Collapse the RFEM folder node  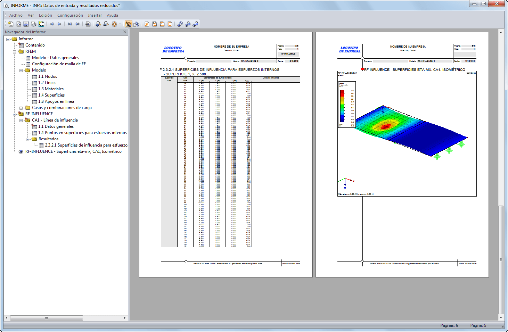[x=14, y=52]
